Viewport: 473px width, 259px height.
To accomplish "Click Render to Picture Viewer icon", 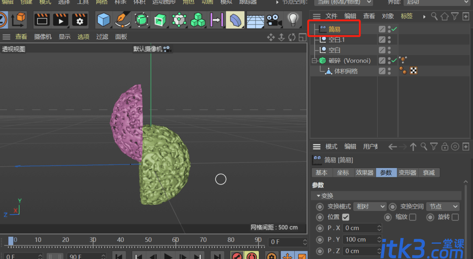I will 60,20.
